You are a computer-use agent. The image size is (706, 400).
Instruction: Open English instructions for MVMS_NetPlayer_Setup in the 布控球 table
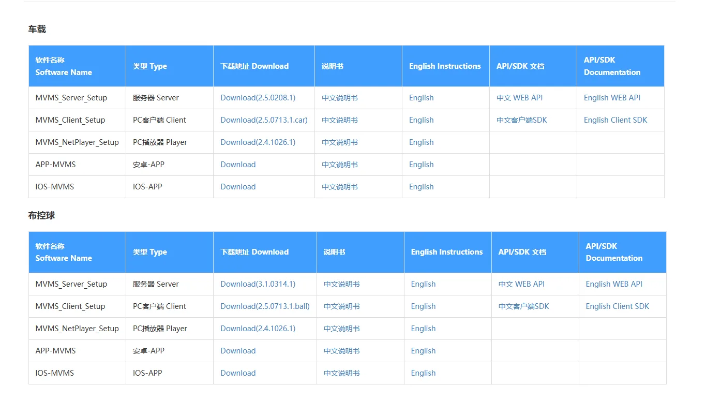tap(424, 329)
